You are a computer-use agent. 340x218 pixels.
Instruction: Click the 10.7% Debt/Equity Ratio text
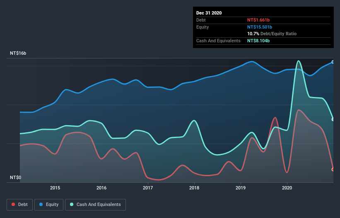(272, 34)
